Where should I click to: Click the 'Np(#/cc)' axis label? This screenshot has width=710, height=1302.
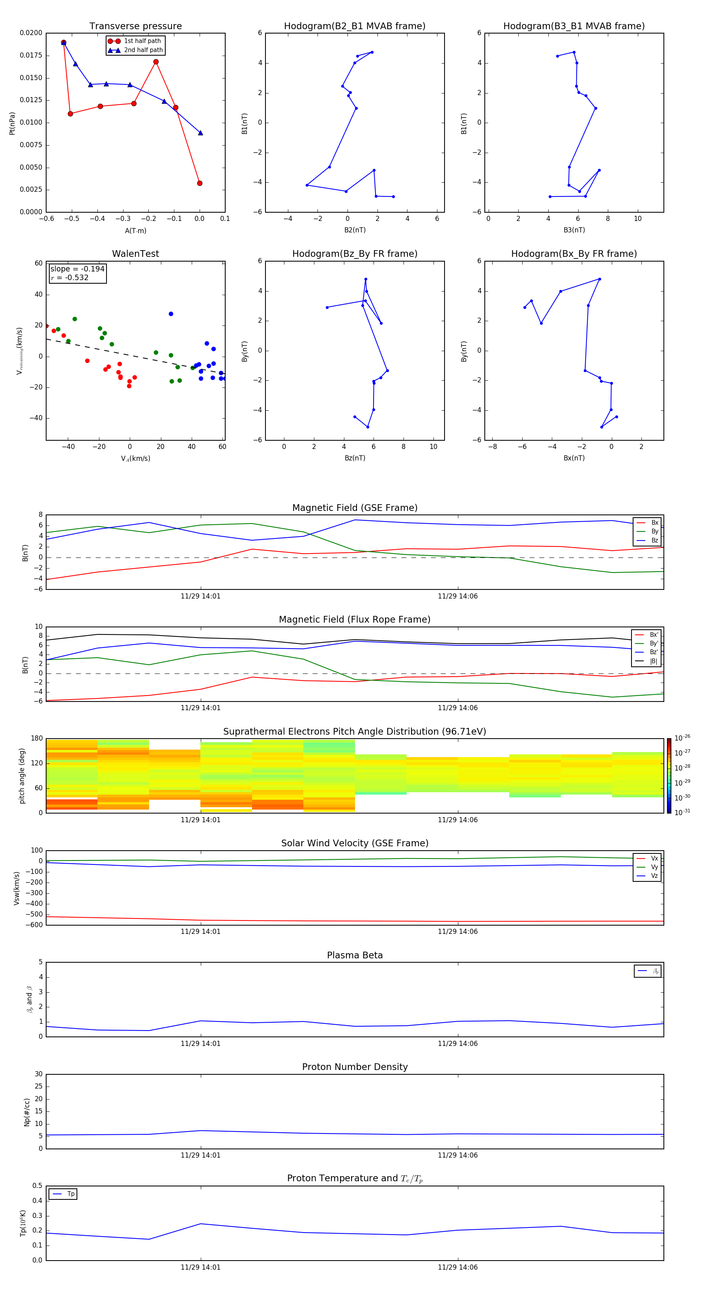pos(27,1112)
